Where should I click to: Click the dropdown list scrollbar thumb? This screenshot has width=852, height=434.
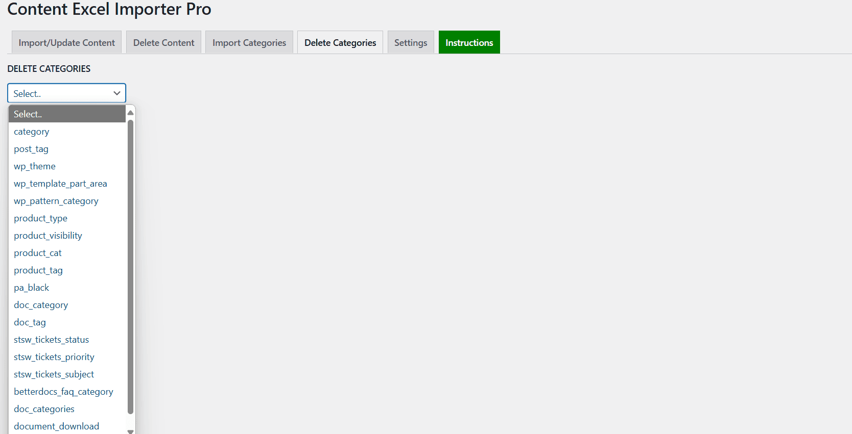[130, 267]
